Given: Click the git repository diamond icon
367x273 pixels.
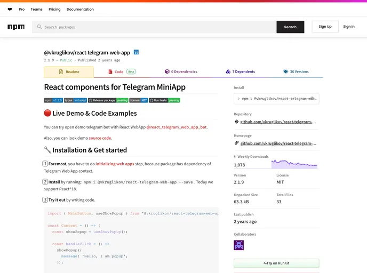Looking at the screenshot, I should [236, 122].
